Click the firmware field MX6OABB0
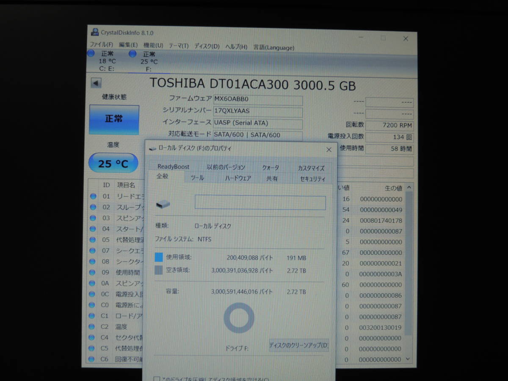Screen dimensions: 508x381 click(258, 100)
